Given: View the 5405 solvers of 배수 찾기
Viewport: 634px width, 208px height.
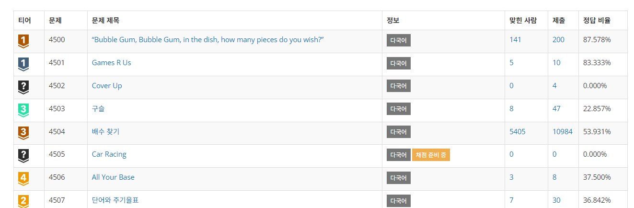Looking at the screenshot, I should pyautogui.click(x=517, y=132).
